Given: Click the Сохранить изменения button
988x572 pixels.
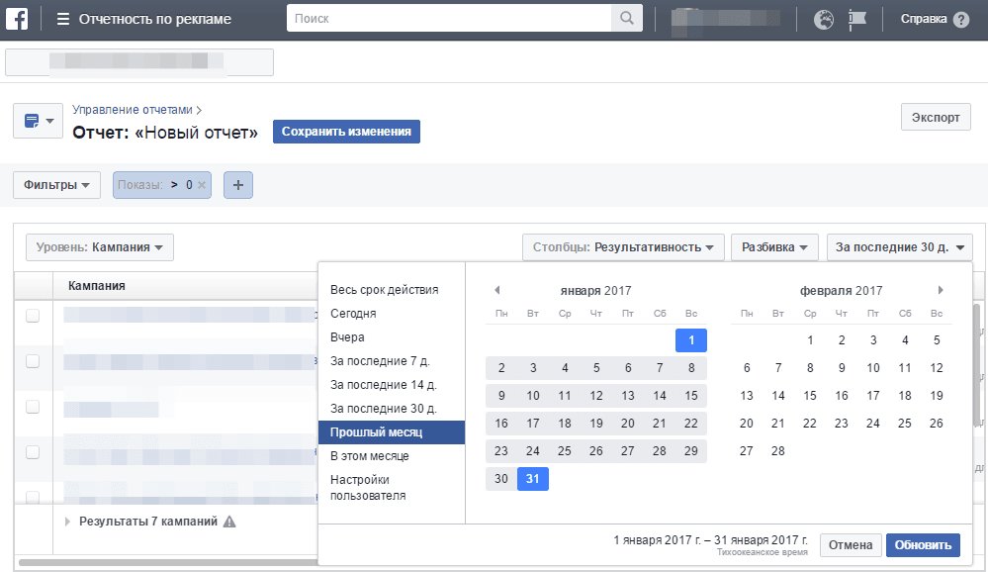Looking at the screenshot, I should (x=346, y=132).
